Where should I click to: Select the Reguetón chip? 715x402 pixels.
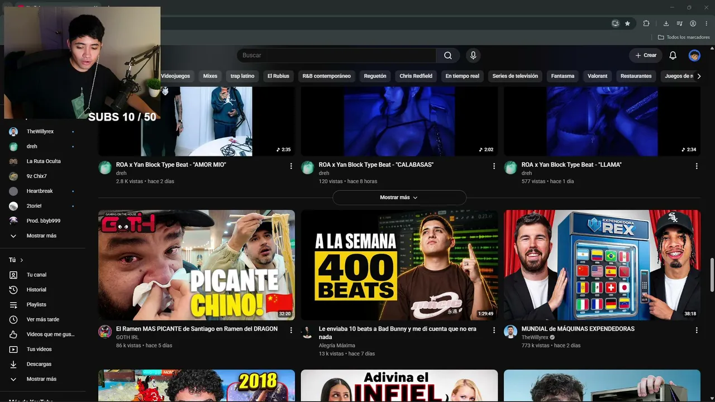point(375,76)
